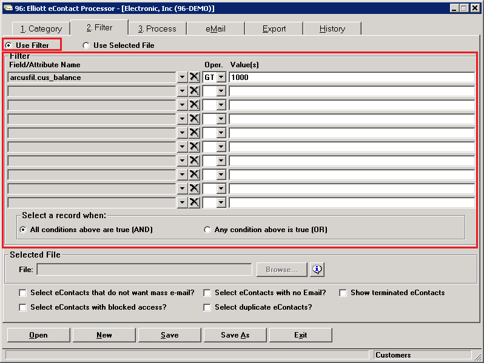Open field name dropdown in tenth filter row
Image resolution: width=484 pixels, height=363 pixels.
[x=183, y=202]
